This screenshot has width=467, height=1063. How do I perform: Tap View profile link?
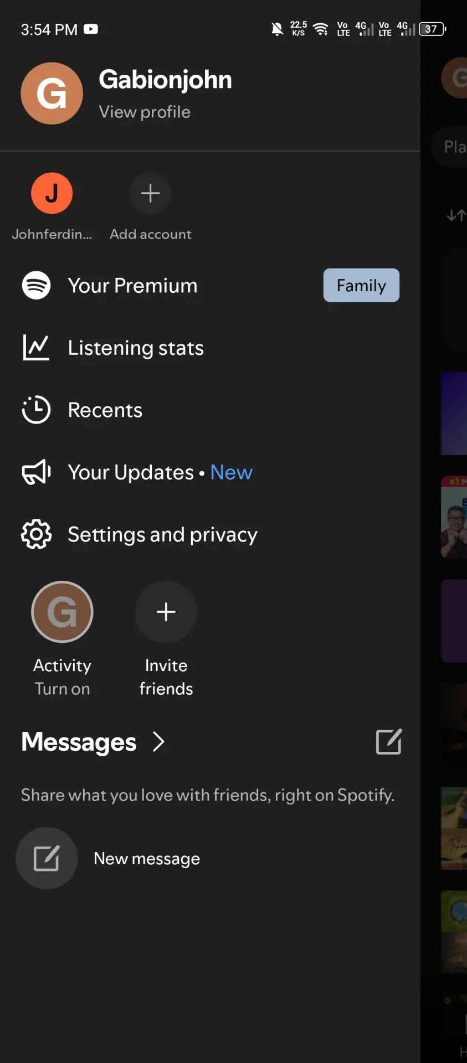coord(145,112)
